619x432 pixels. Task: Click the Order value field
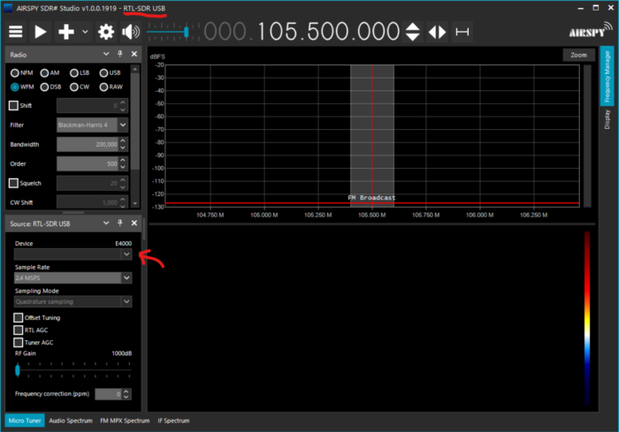[x=88, y=163]
